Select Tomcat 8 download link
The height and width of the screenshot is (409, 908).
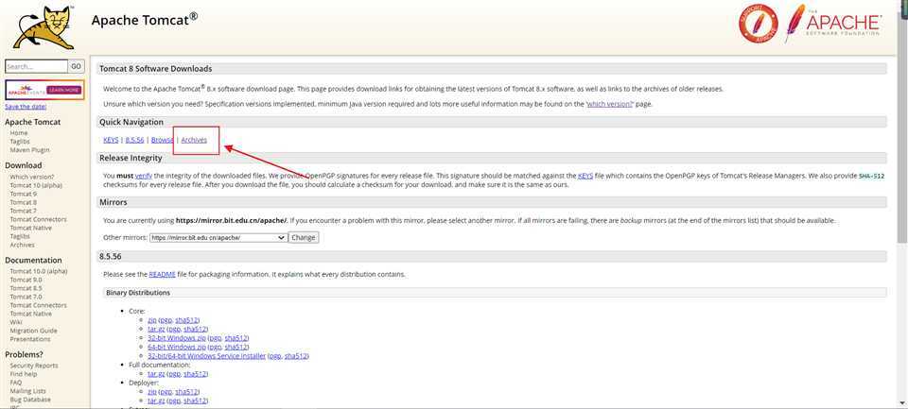pos(23,202)
